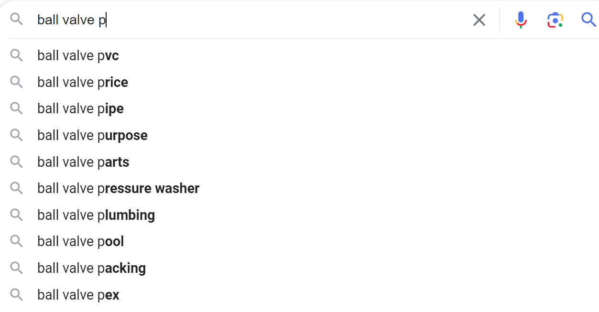
Task: Click the blue search magnifier button
Action: pos(588,20)
